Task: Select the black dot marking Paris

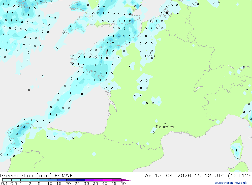Action: pyautogui.click(x=150, y=53)
